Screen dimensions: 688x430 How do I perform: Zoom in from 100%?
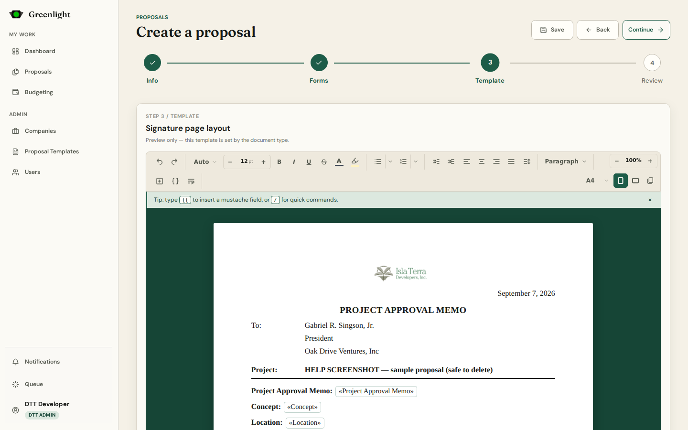[650, 161]
